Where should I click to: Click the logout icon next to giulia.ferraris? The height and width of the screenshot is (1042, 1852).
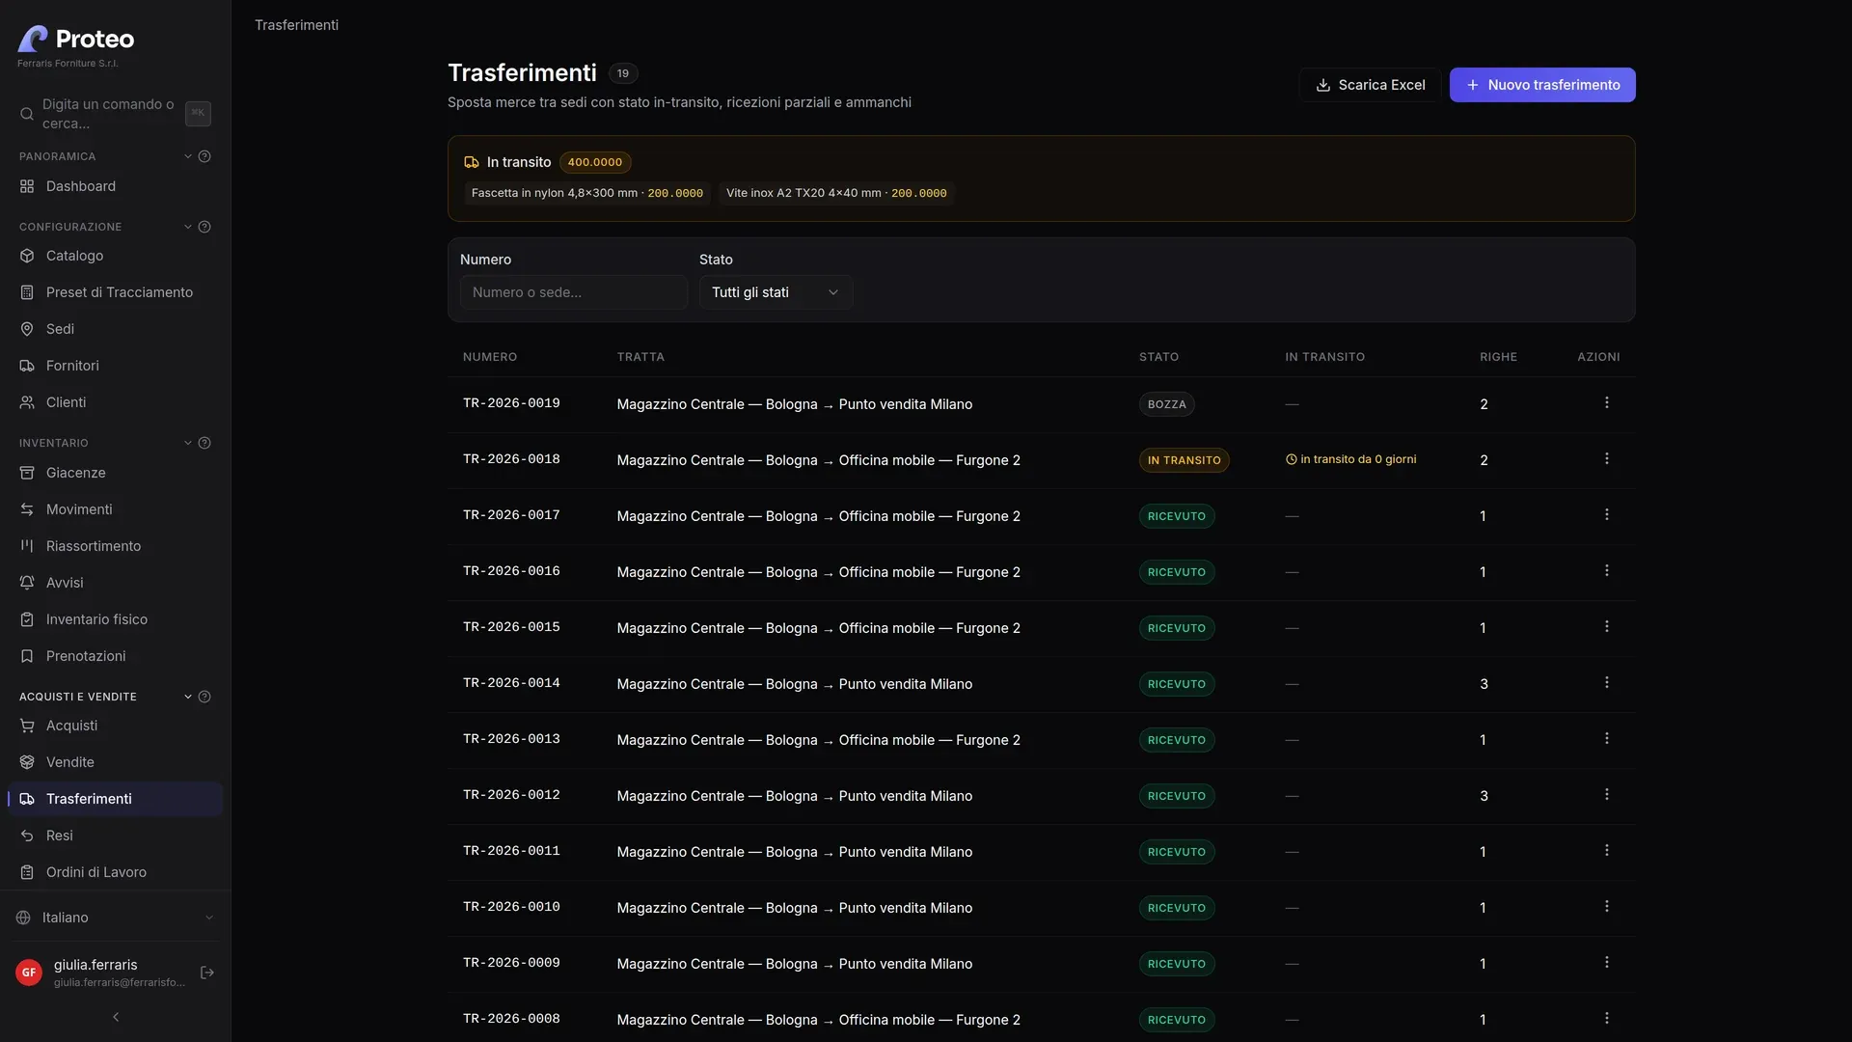(x=206, y=973)
